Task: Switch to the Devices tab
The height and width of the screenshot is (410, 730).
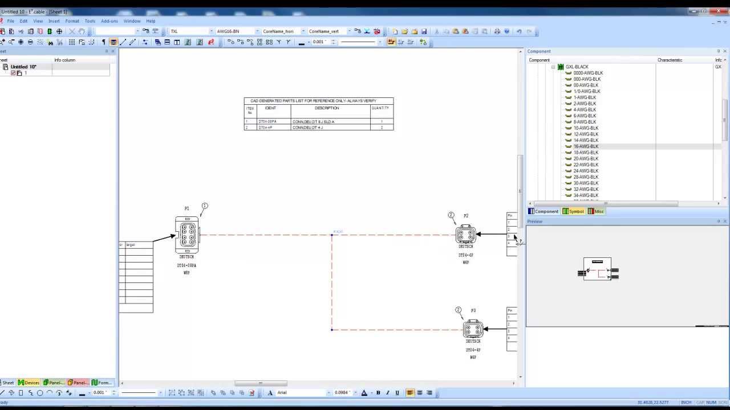Action: coord(29,383)
